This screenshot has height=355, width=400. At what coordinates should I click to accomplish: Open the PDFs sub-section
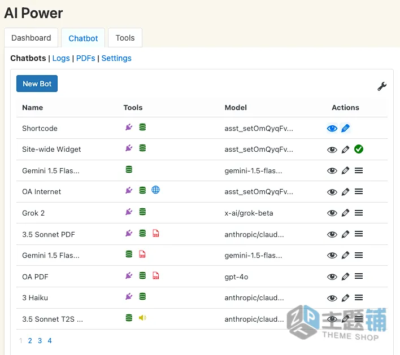tap(85, 58)
